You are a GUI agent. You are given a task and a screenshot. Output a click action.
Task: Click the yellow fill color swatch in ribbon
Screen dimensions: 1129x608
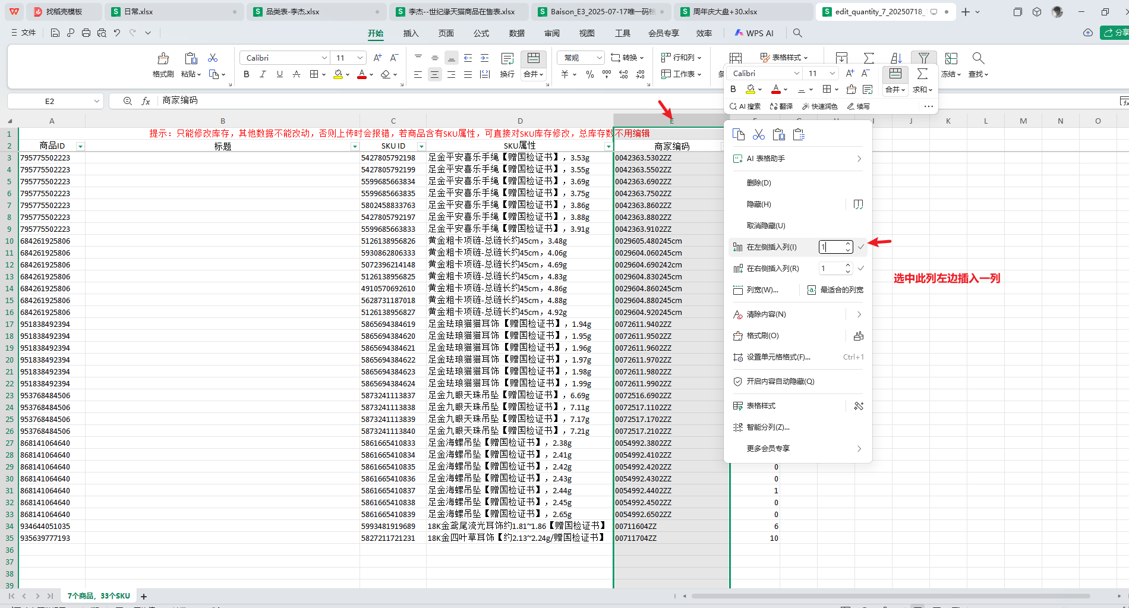[x=338, y=74]
